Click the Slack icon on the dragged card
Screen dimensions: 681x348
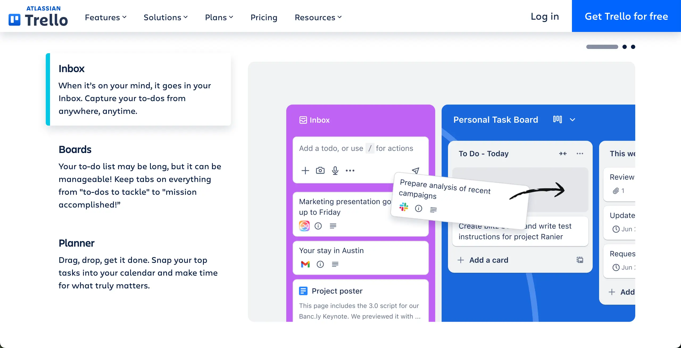[404, 207]
